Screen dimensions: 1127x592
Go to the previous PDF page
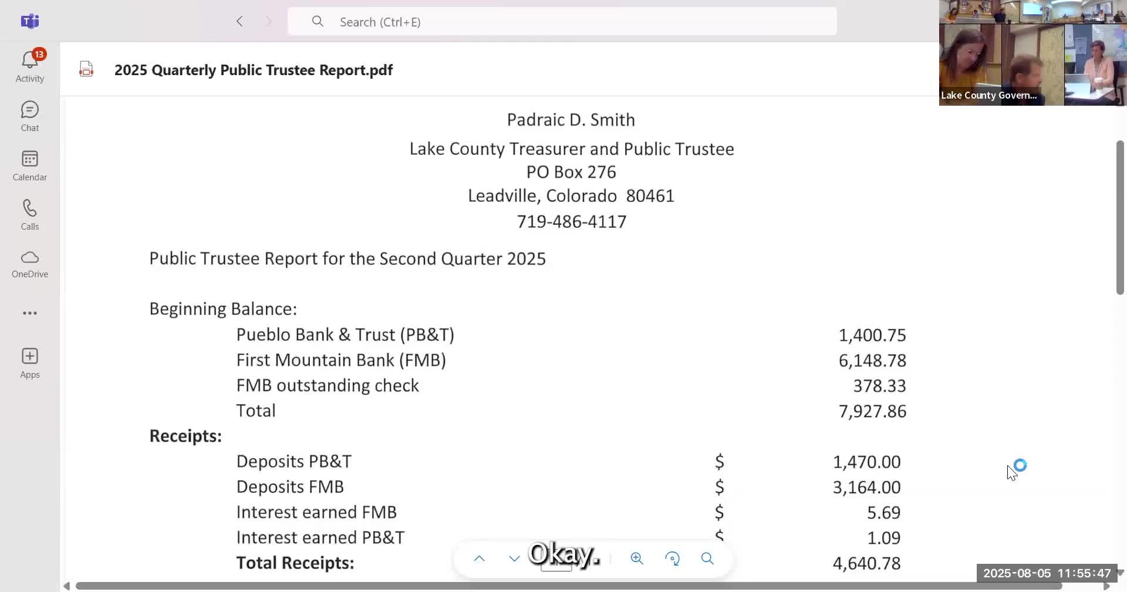(479, 559)
